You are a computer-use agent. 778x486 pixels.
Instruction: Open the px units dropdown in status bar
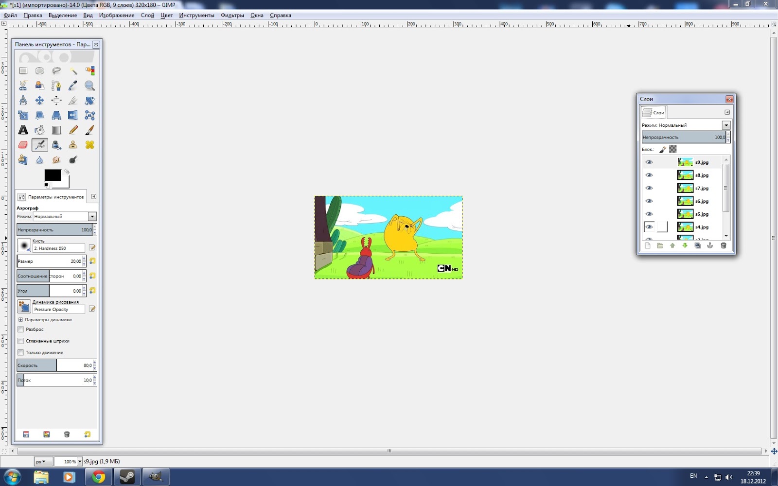43,462
